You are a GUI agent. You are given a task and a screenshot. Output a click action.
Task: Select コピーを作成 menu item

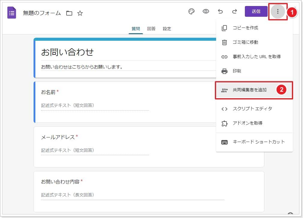(254, 28)
